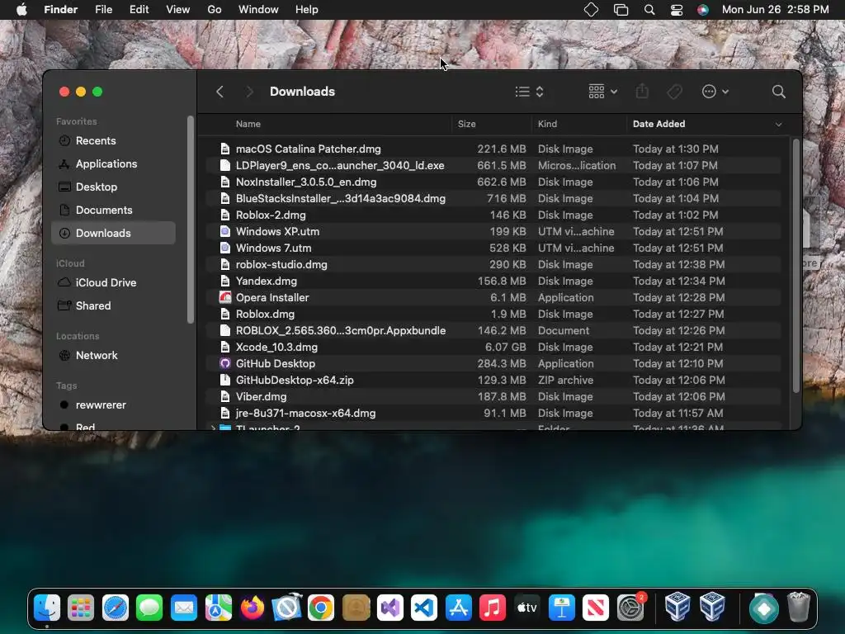This screenshot has height=634, width=845.
Task: Select the Xcode_10.3.dmg file row
Action: click(493, 348)
